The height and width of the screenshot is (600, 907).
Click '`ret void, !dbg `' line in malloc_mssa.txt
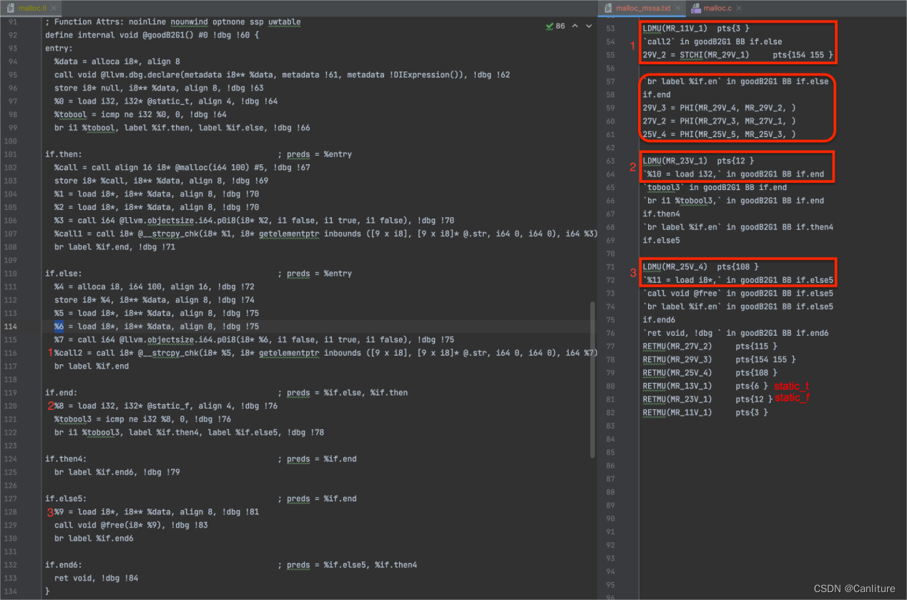735,333
